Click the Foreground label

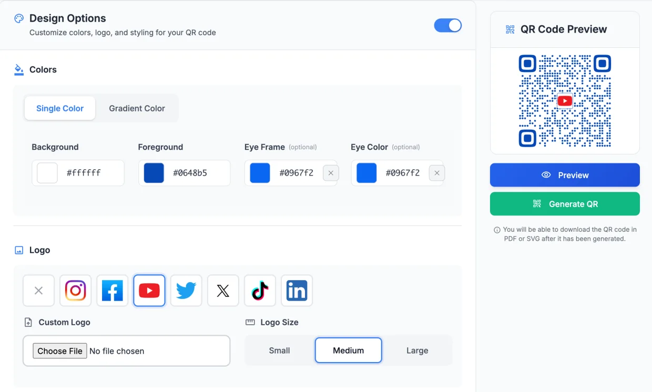coord(160,147)
